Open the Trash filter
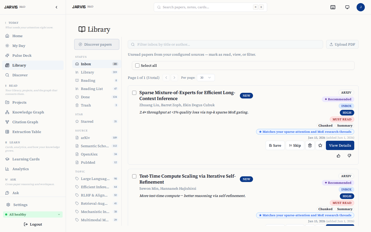The image size is (371, 232). click(x=97, y=105)
